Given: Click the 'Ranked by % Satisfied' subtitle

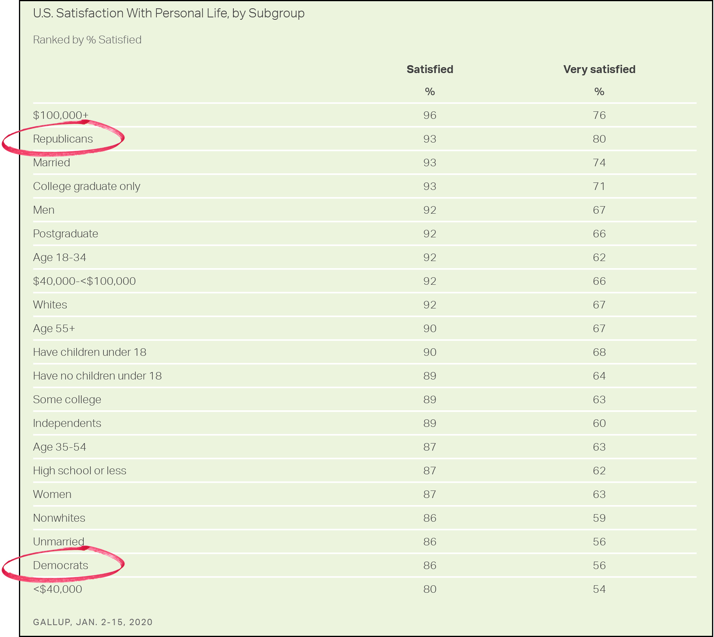Looking at the screenshot, I should (87, 40).
